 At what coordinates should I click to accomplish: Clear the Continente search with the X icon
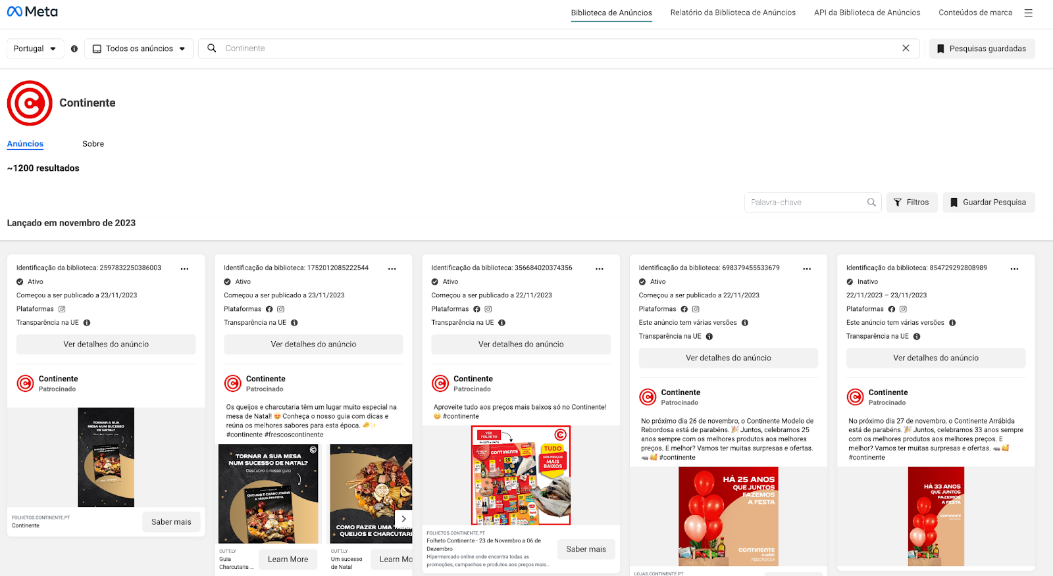pyautogui.click(x=906, y=48)
